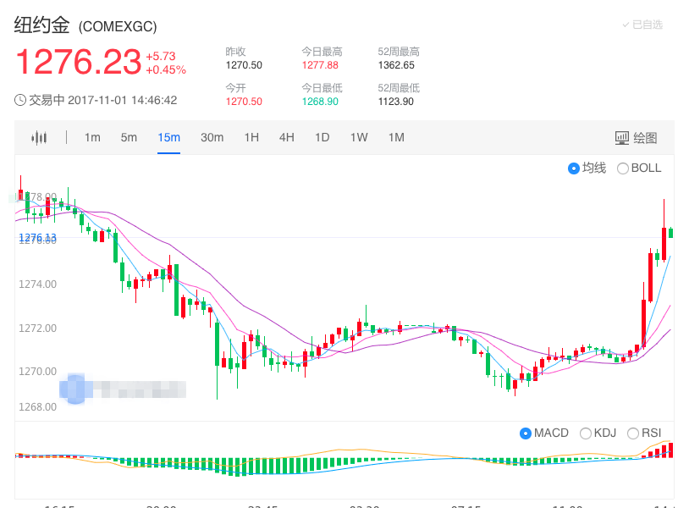Switch to the 30m timeframe tab
Screen dimensions: 678x508
(212, 137)
